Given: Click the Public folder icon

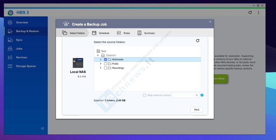Looking at the screenshot, I should [x=109, y=64].
